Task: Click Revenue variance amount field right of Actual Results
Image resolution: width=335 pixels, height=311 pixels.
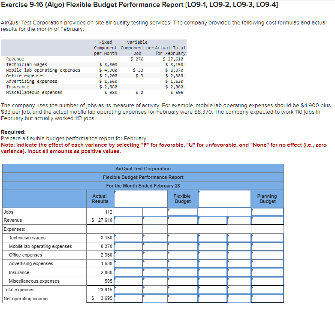Action: point(128,220)
